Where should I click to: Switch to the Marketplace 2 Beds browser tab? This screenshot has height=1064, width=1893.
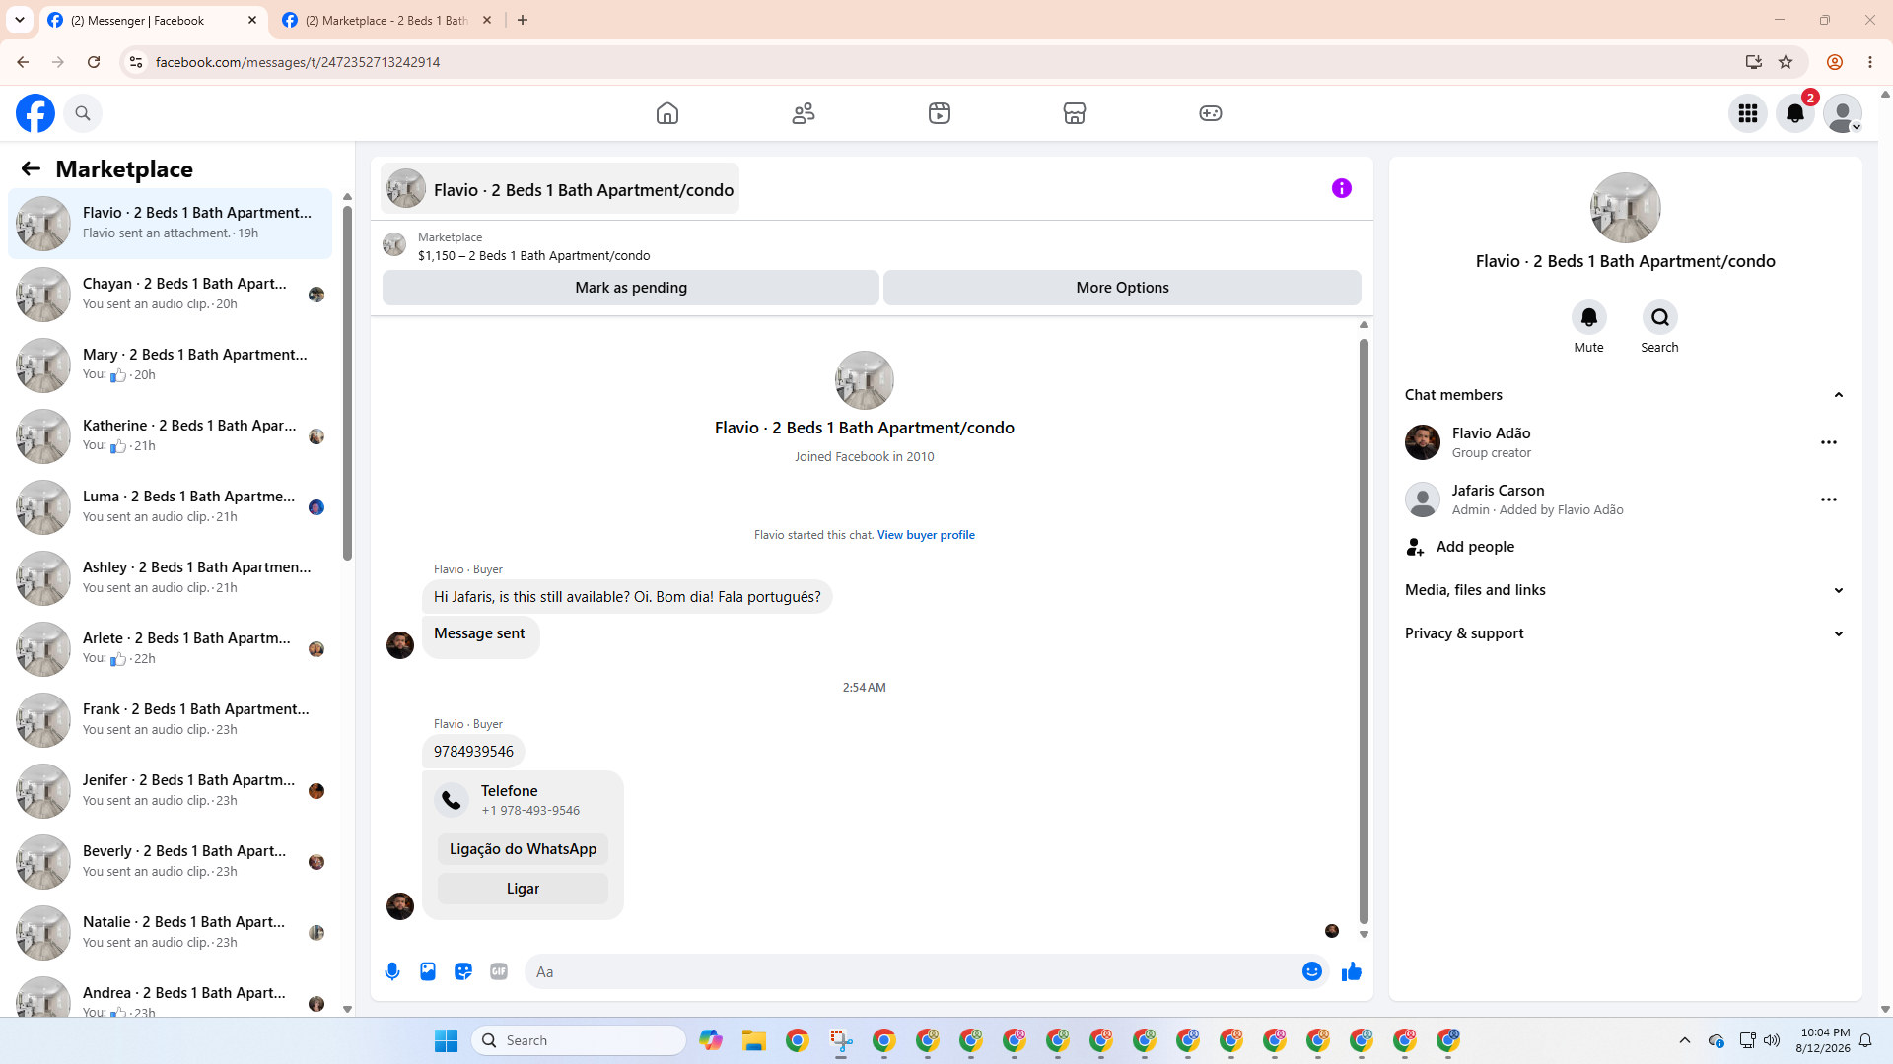point(386,20)
